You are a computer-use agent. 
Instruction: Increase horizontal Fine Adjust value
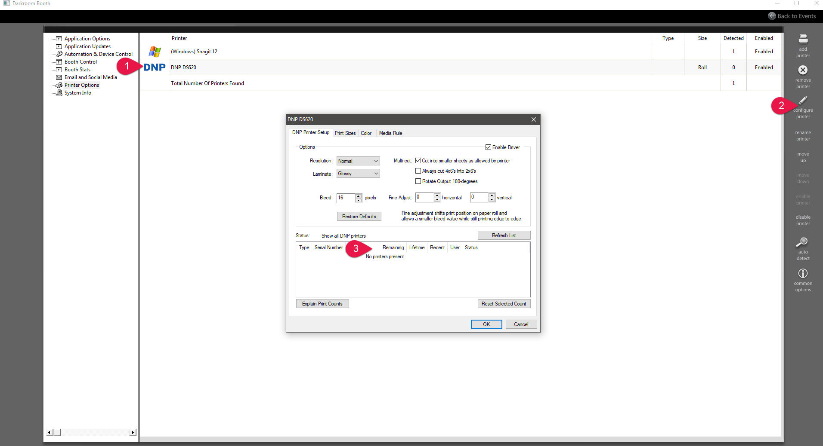pos(437,195)
